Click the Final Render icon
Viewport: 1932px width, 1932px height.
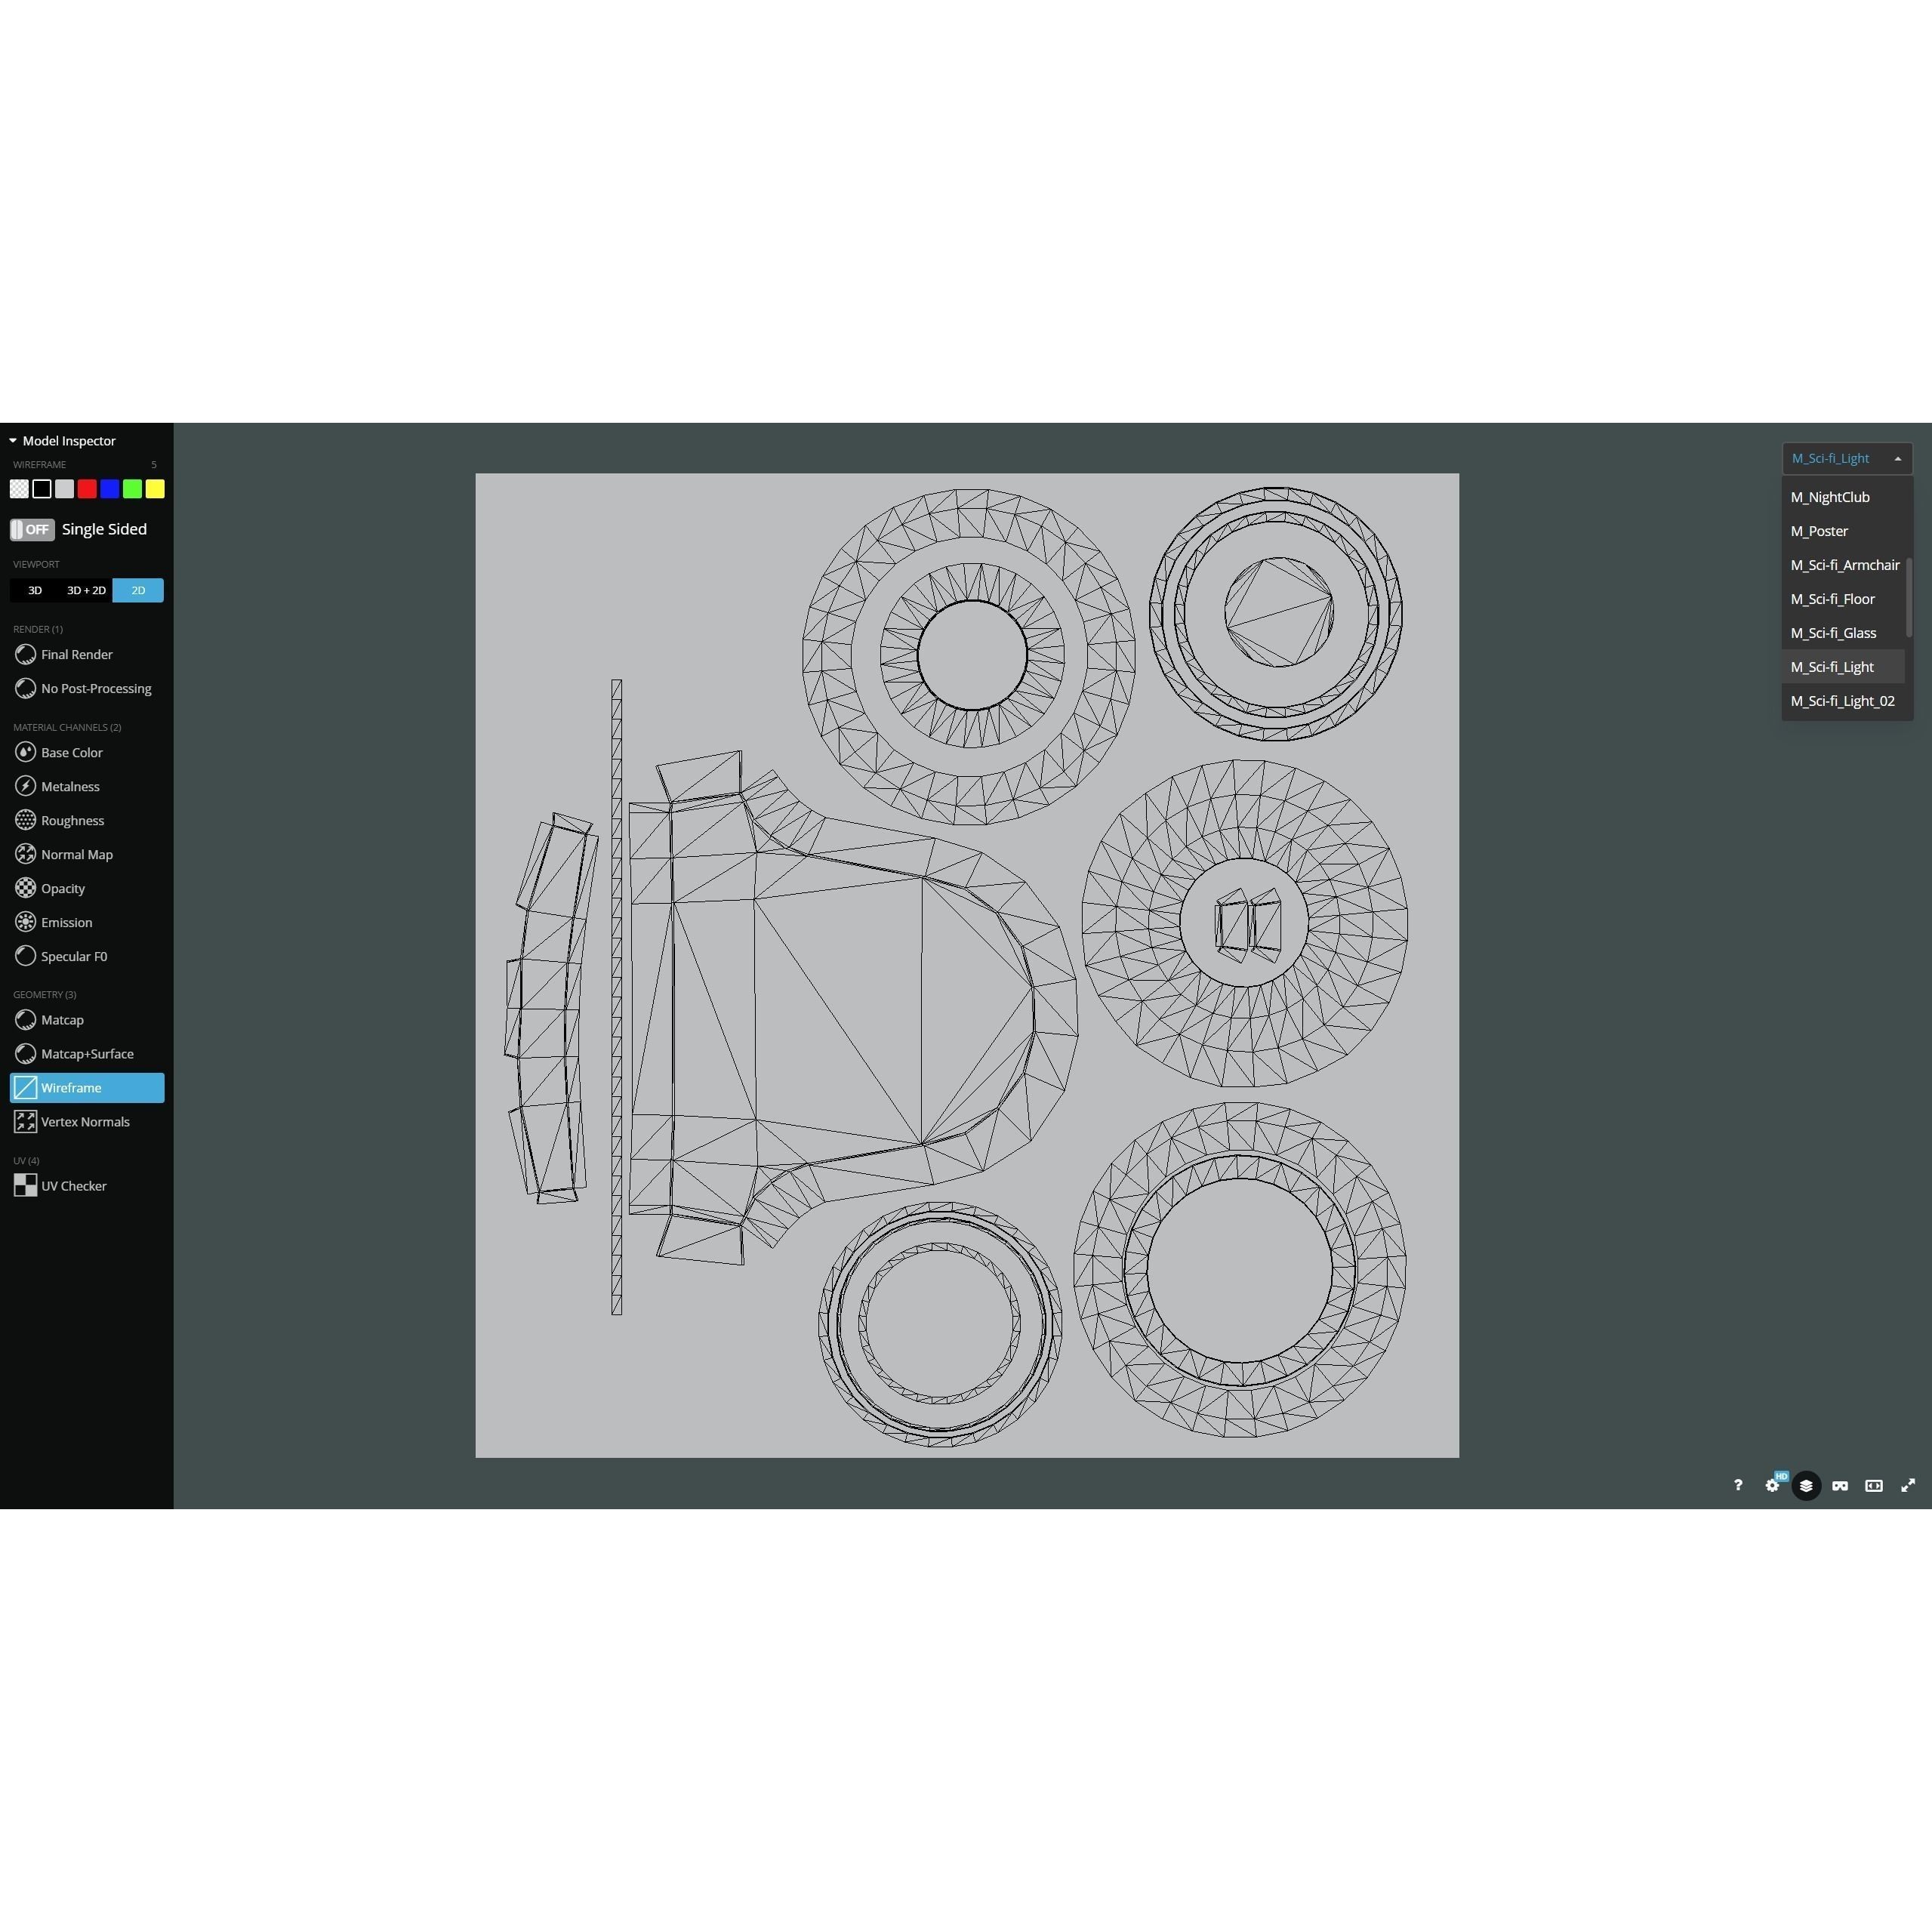click(25, 655)
